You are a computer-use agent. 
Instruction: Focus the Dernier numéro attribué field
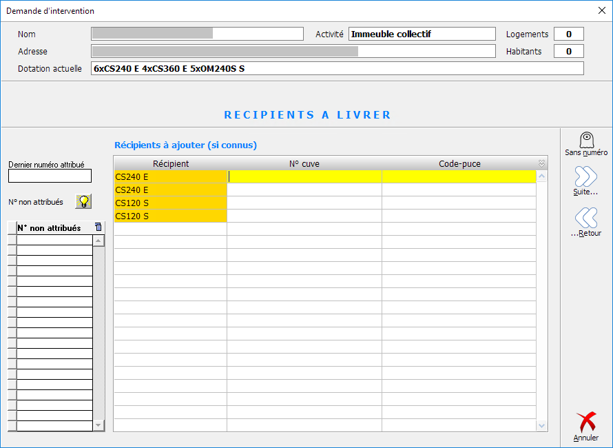click(50, 176)
